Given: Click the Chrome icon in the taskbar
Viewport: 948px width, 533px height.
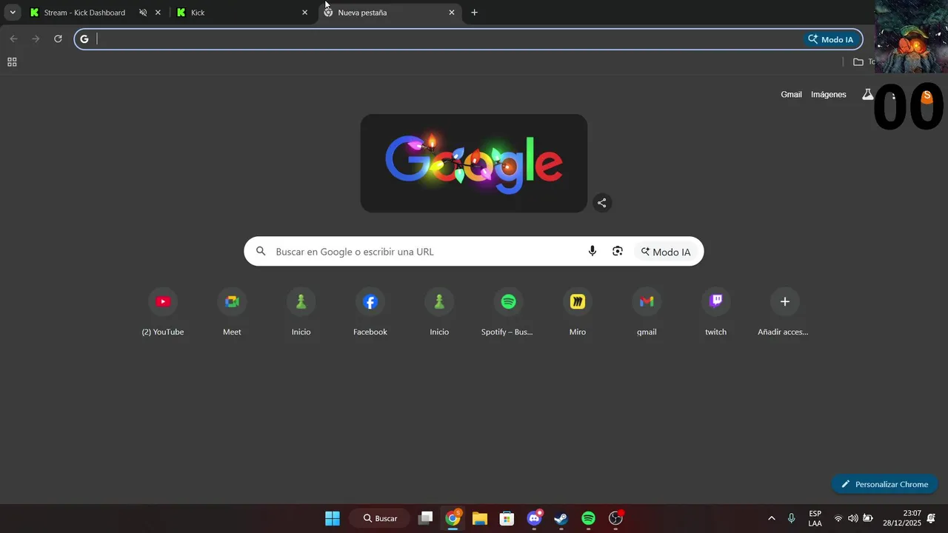Looking at the screenshot, I should [x=453, y=518].
